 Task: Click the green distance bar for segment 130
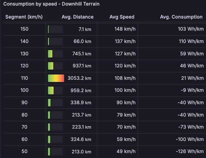50,54
